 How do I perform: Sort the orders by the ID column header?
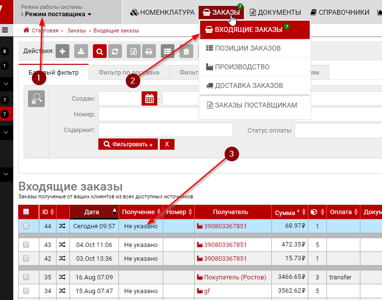tap(45, 212)
